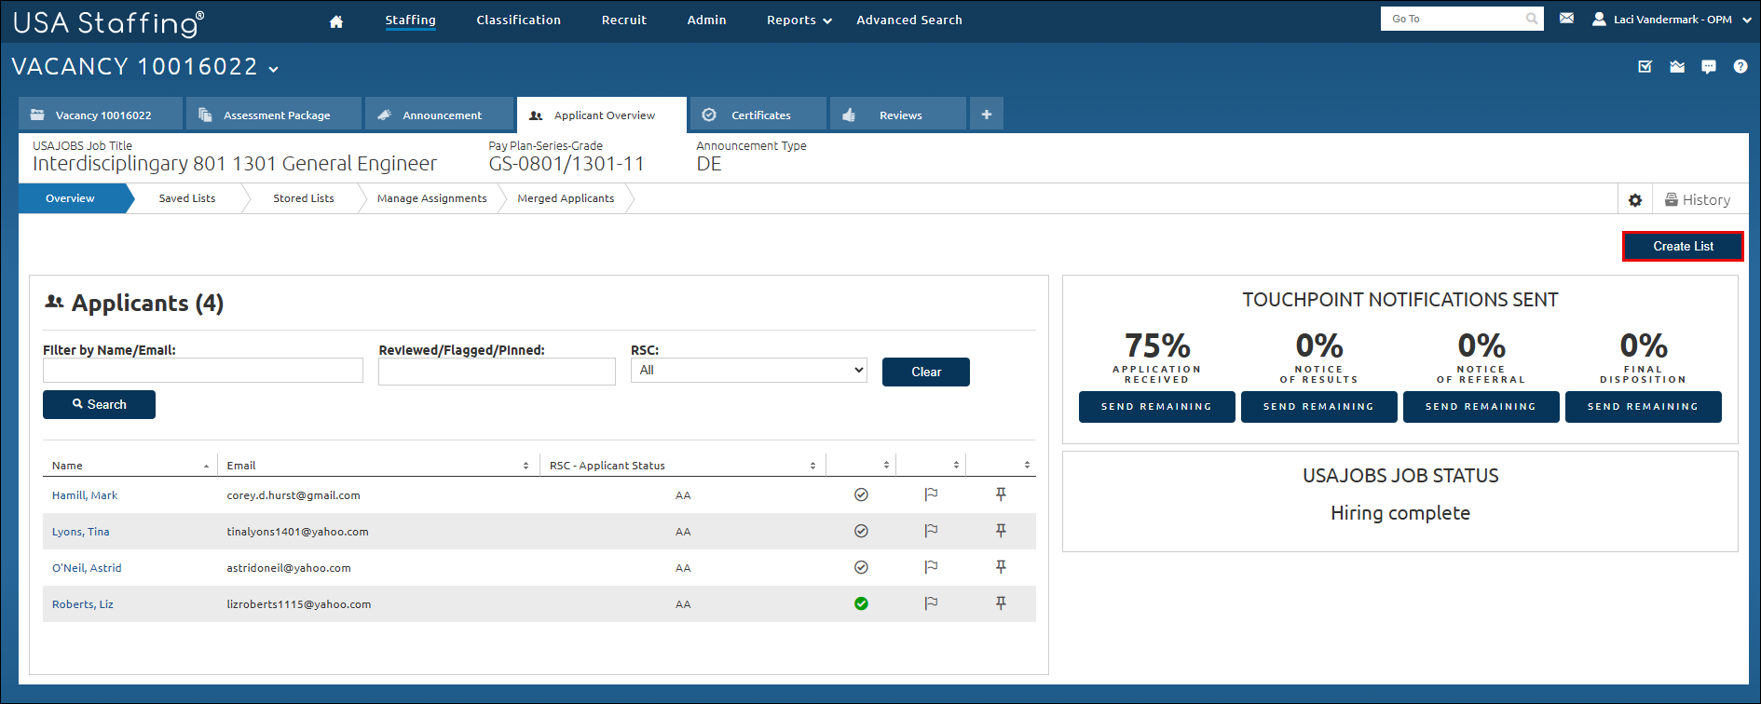
Task: Flag applicant Hamill, Mark
Action: pyautogui.click(x=931, y=494)
